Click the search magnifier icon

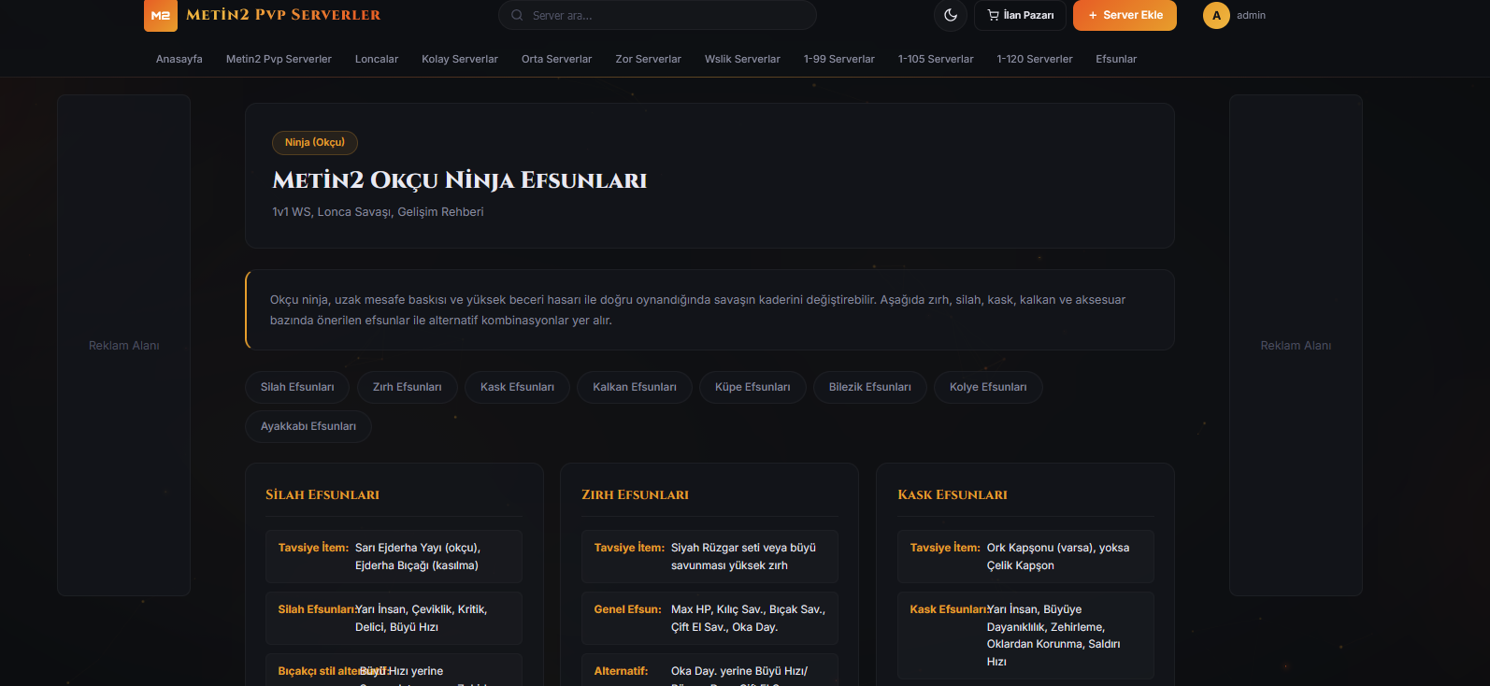517,15
